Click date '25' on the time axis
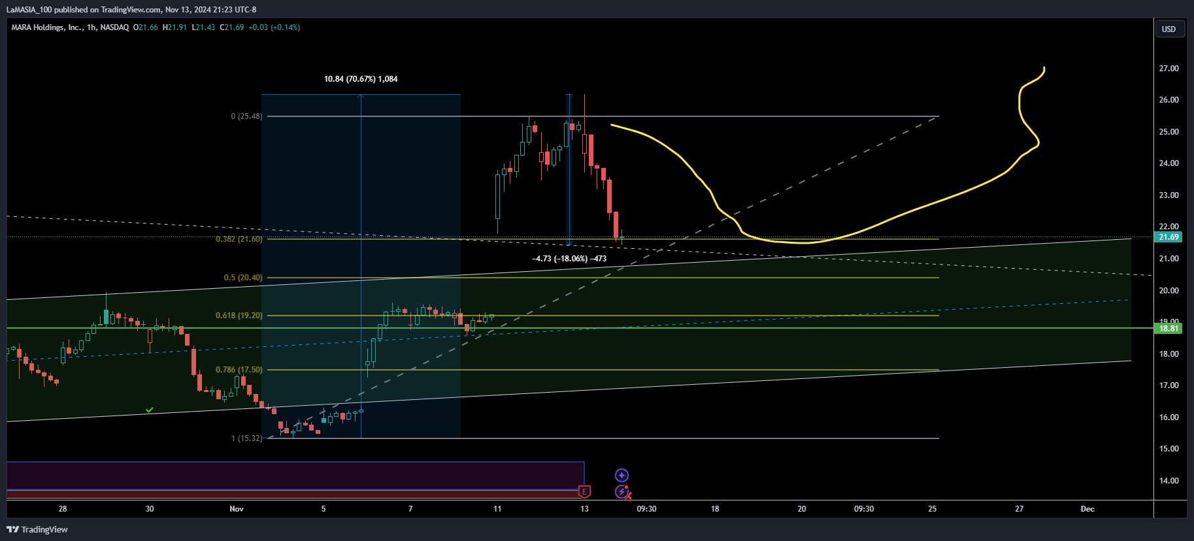The image size is (1194, 541). coord(933,509)
